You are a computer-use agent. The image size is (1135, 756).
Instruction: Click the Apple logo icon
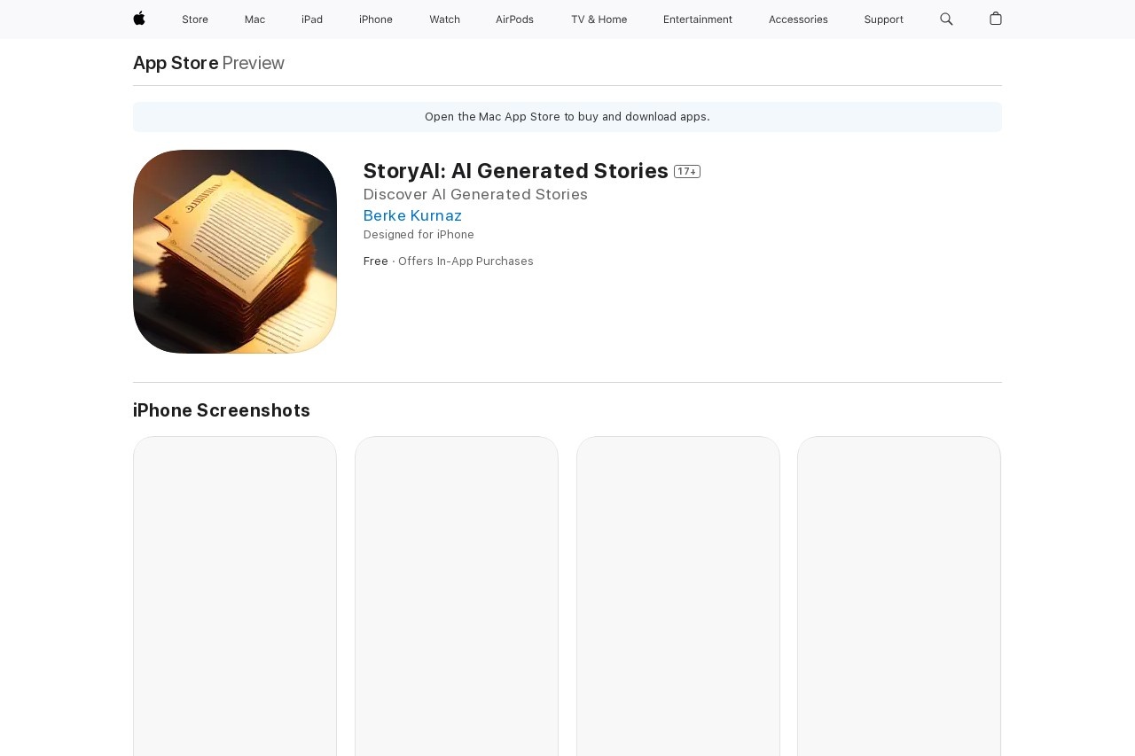[139, 19]
